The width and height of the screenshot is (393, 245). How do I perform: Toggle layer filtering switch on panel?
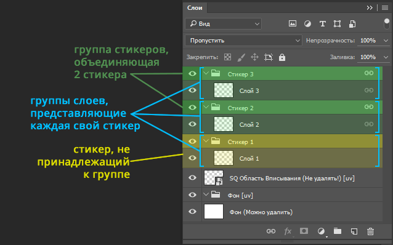[386, 24]
